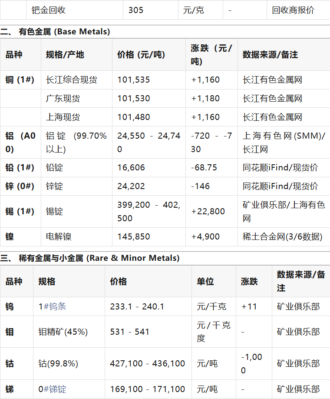Select the 规格/产地 column header

tap(65, 55)
